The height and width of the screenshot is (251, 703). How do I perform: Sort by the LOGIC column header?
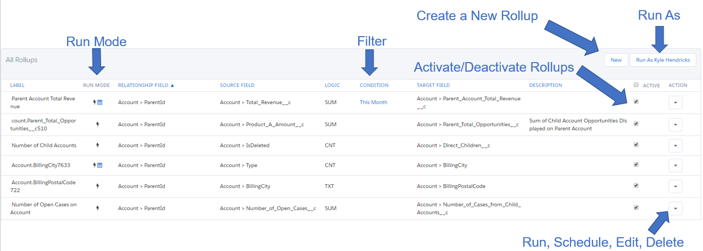click(x=332, y=85)
